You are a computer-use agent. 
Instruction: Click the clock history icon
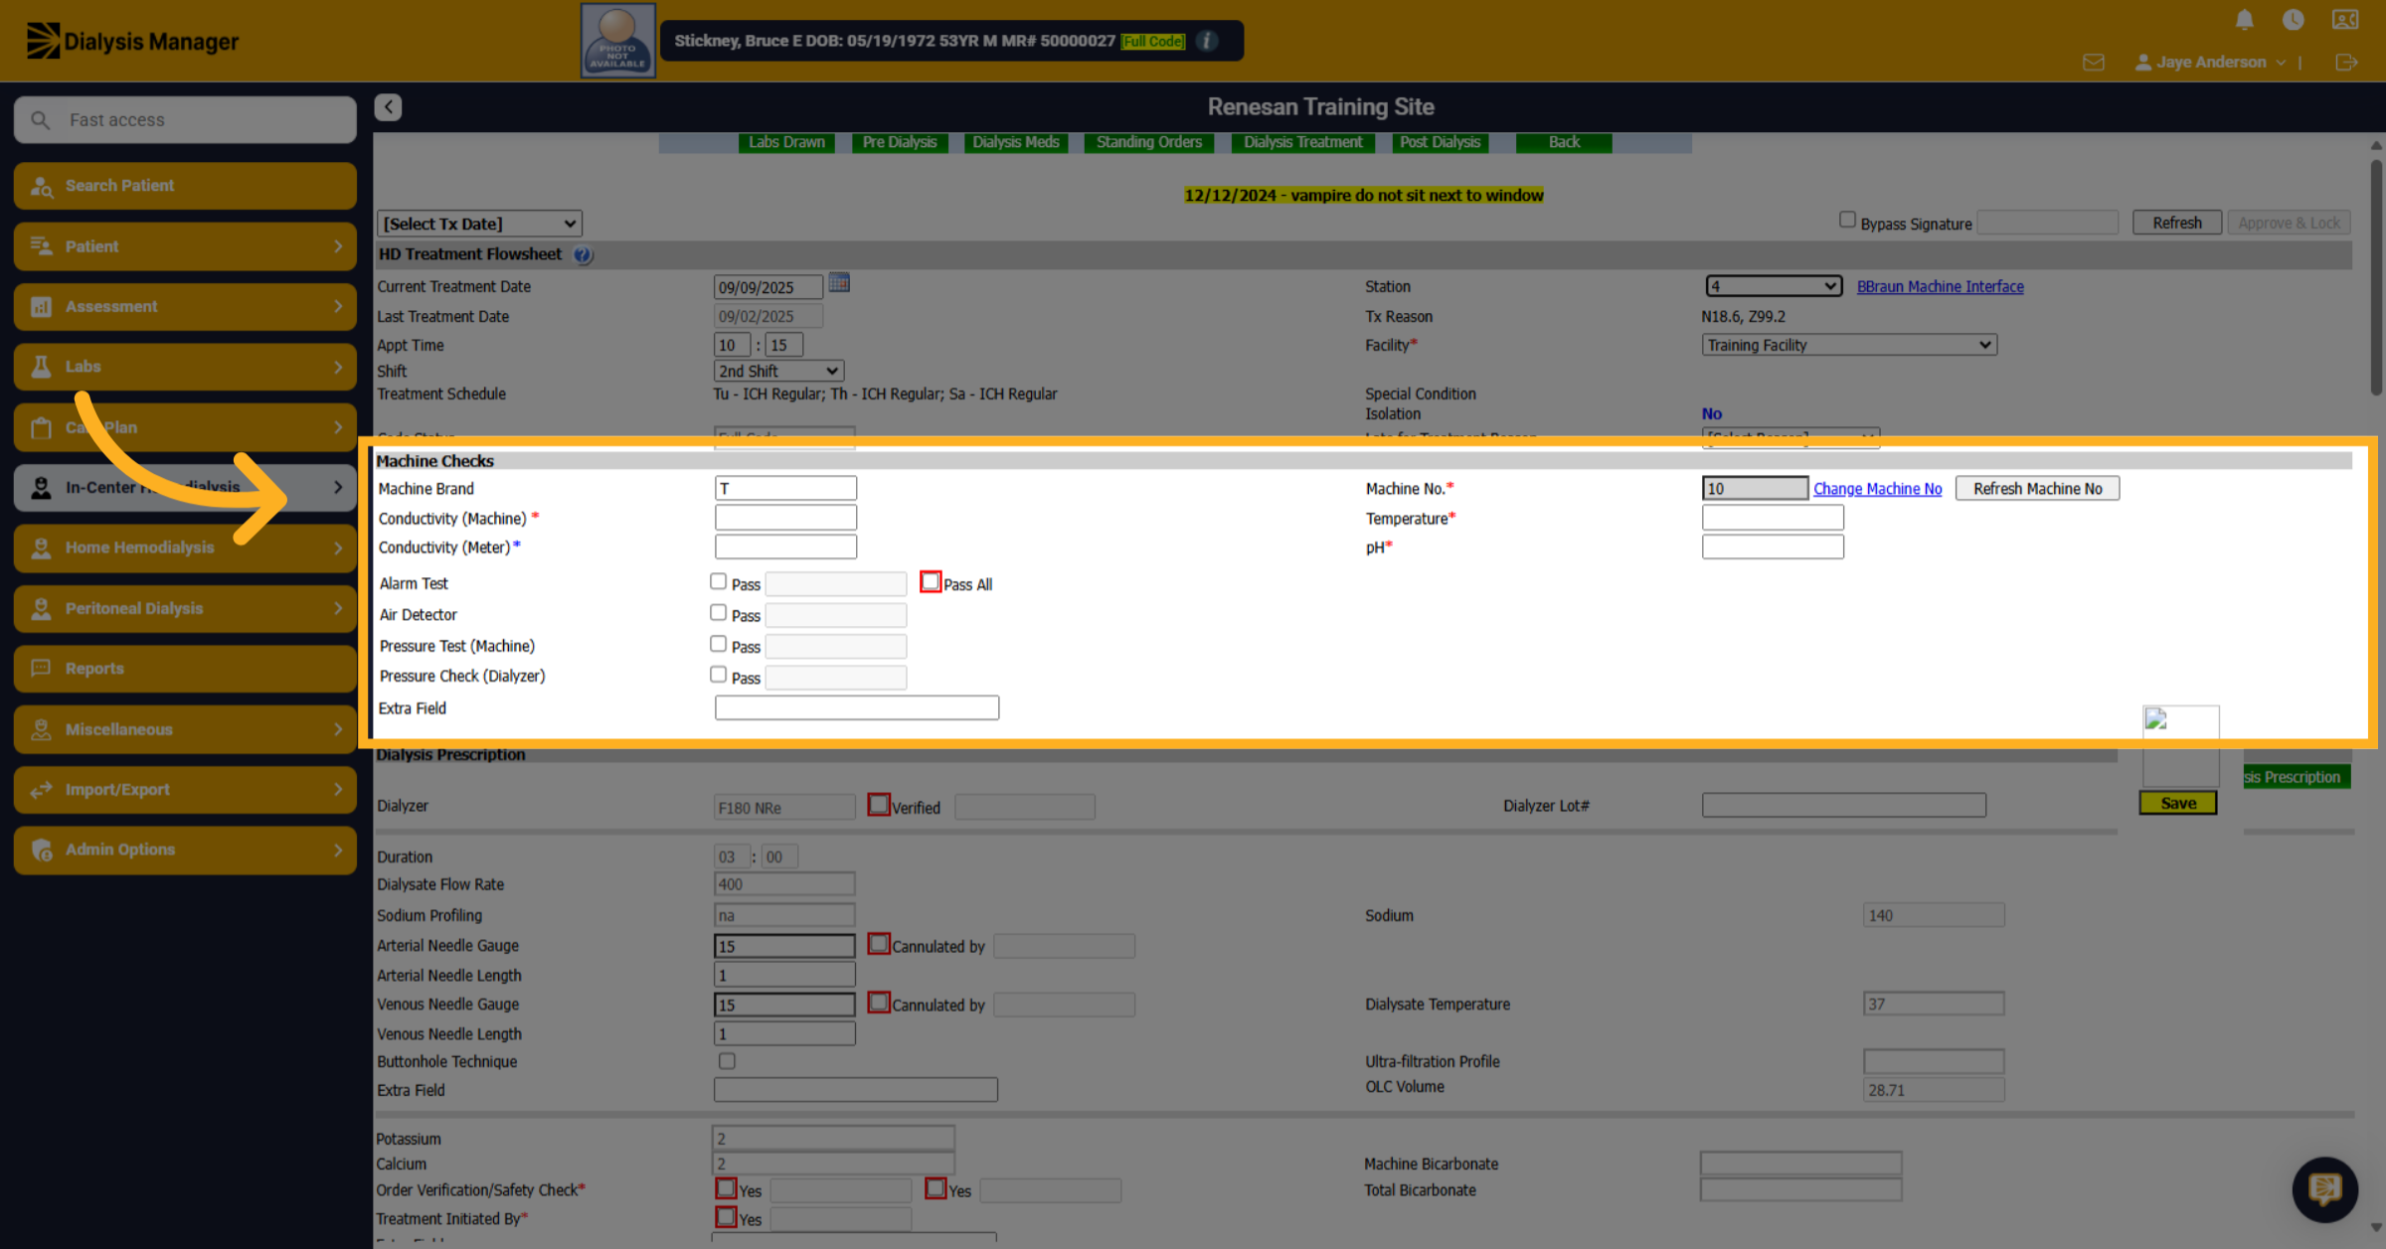coord(2294,20)
